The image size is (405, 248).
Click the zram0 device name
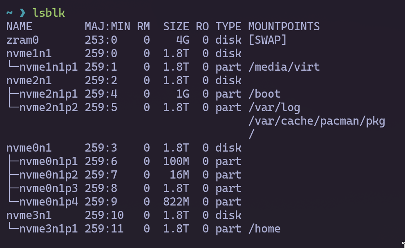(x=22, y=40)
